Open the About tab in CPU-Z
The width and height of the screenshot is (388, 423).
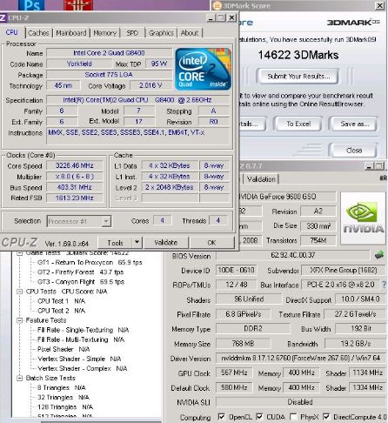pyautogui.click(x=190, y=33)
